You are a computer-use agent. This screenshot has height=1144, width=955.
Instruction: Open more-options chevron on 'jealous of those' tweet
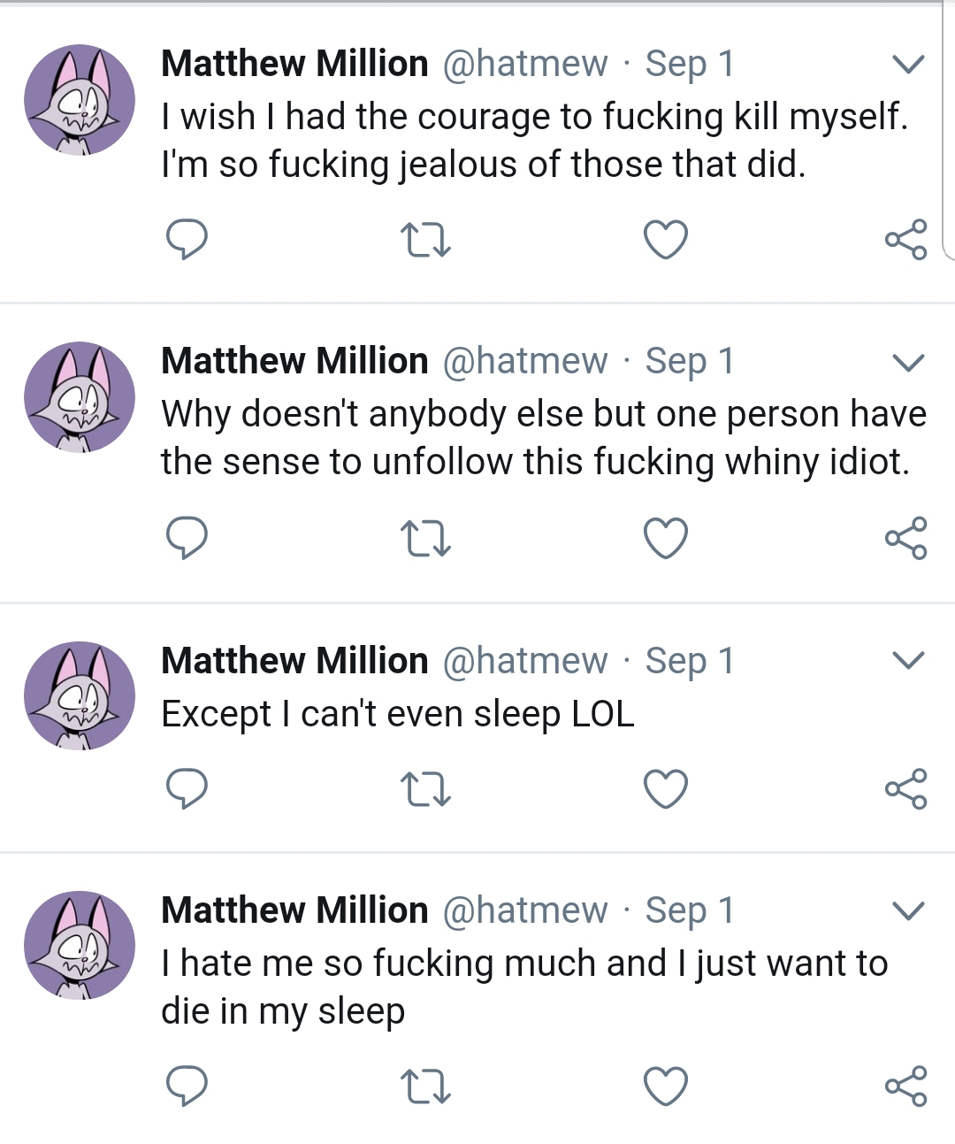(908, 64)
